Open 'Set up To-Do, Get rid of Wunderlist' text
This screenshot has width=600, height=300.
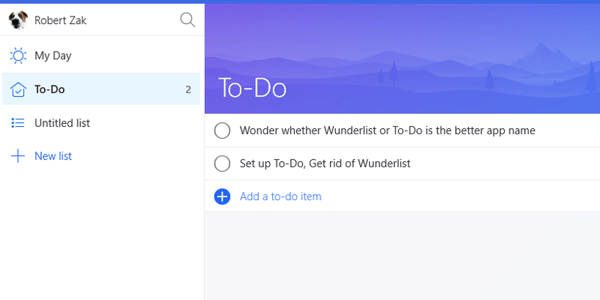[x=325, y=163]
